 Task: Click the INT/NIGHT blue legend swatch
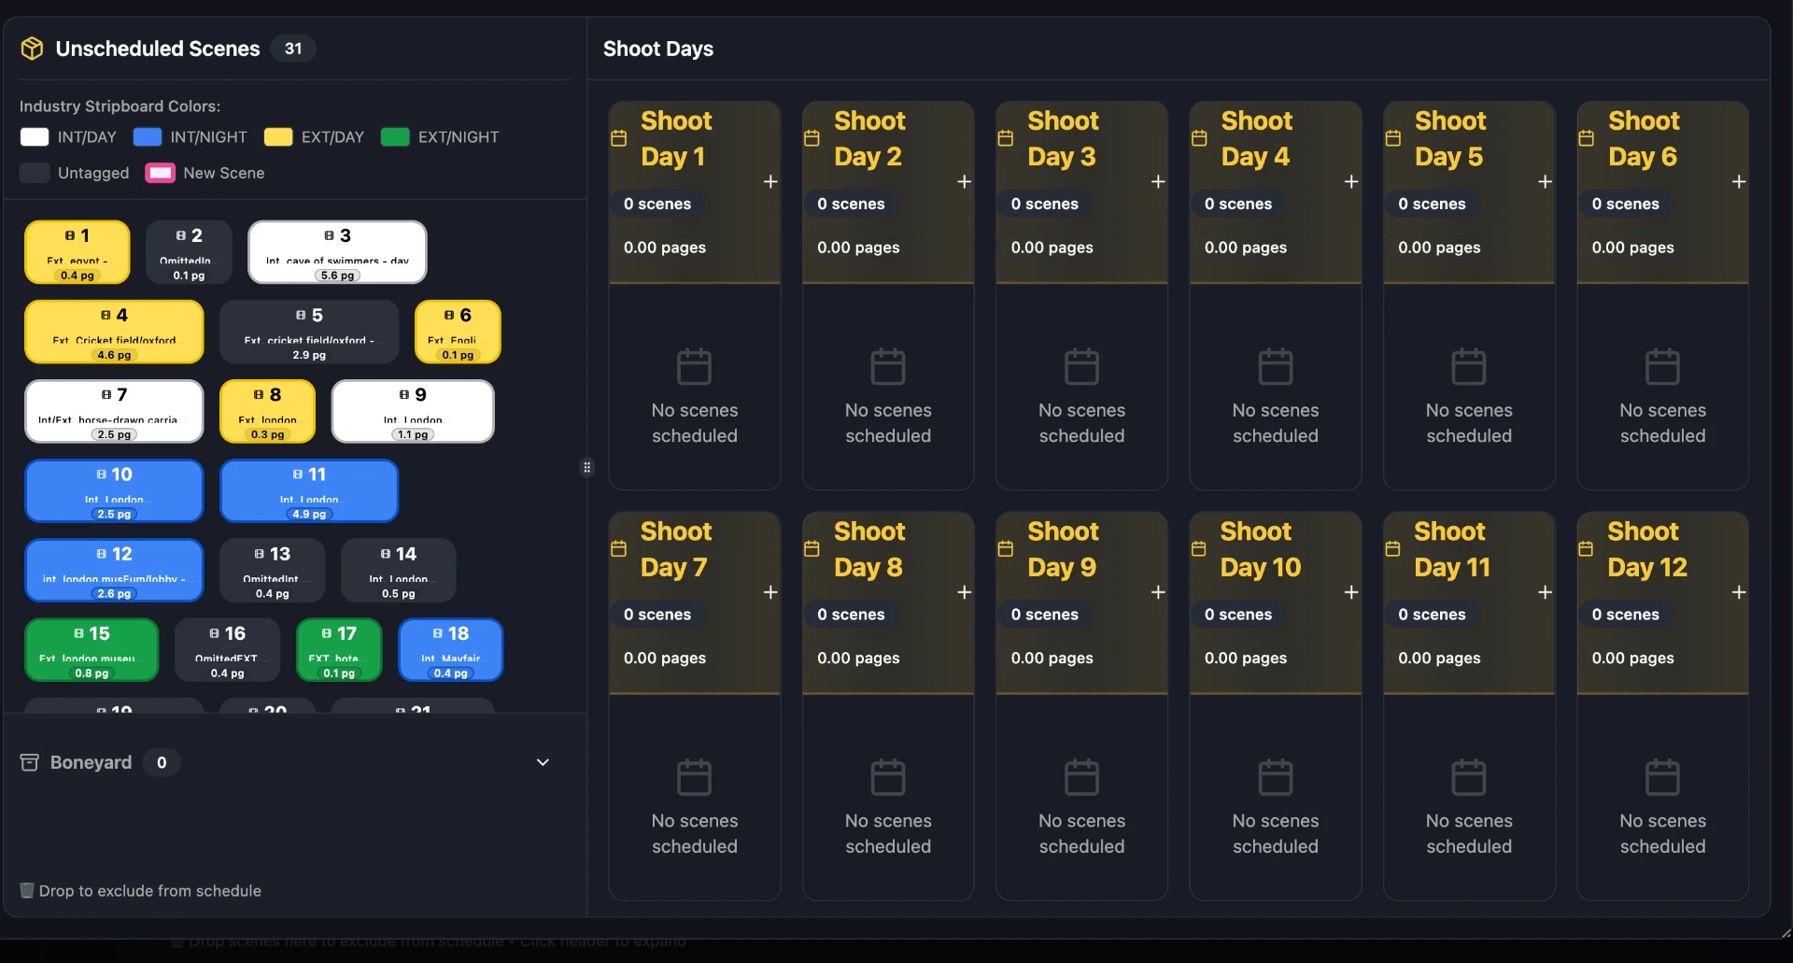(148, 137)
